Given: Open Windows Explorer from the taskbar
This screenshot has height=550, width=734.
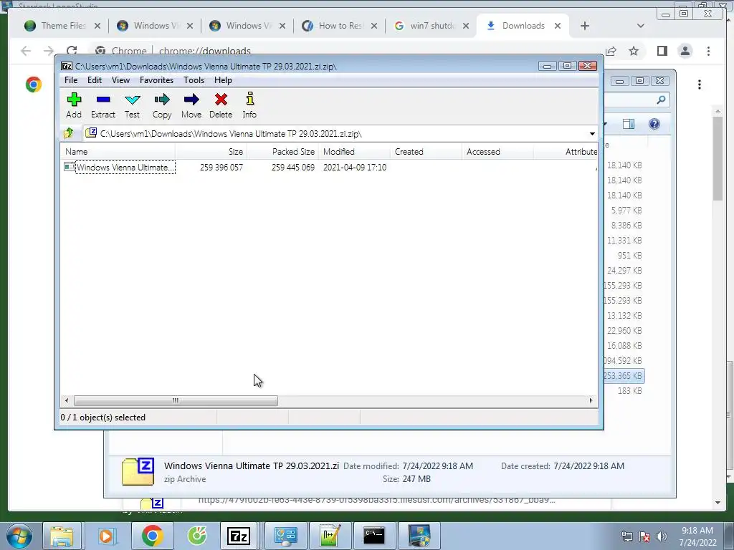Looking at the screenshot, I should click(x=62, y=536).
